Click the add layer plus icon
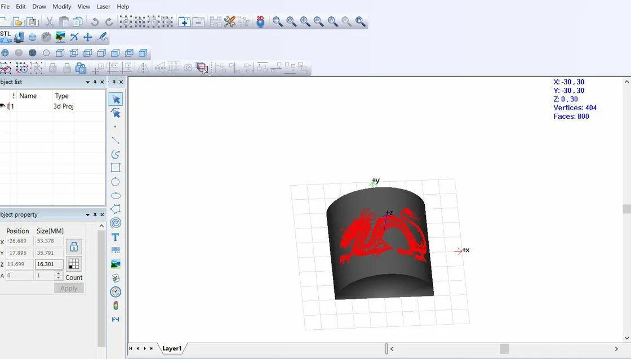This screenshot has height=359, width=631. pos(184,22)
